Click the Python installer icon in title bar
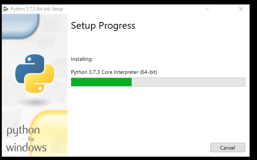 click(x=6, y=9)
